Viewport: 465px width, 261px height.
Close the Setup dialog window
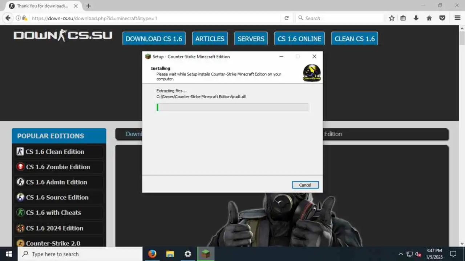point(314,57)
